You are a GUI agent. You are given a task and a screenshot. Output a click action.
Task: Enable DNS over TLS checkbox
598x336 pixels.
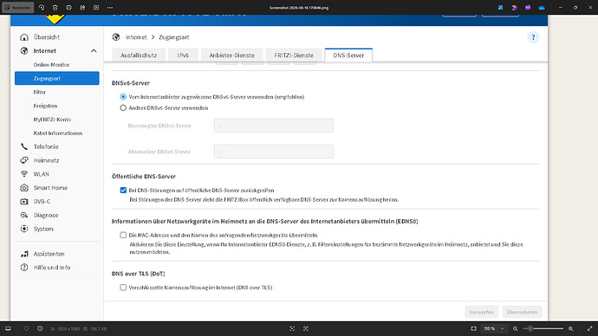123,288
